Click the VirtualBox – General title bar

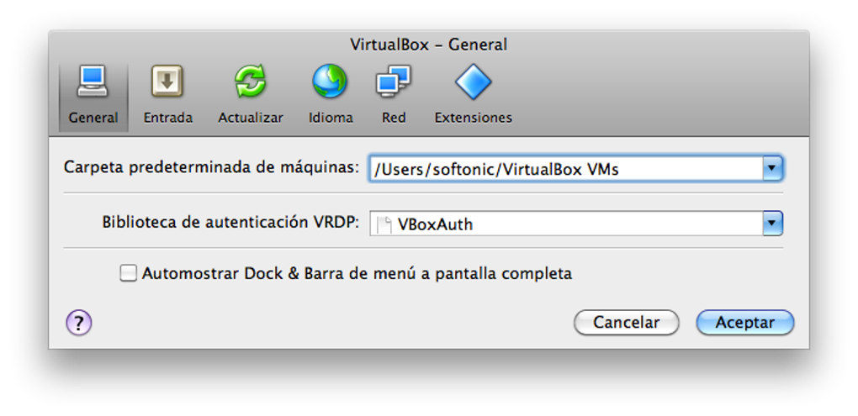(428, 45)
